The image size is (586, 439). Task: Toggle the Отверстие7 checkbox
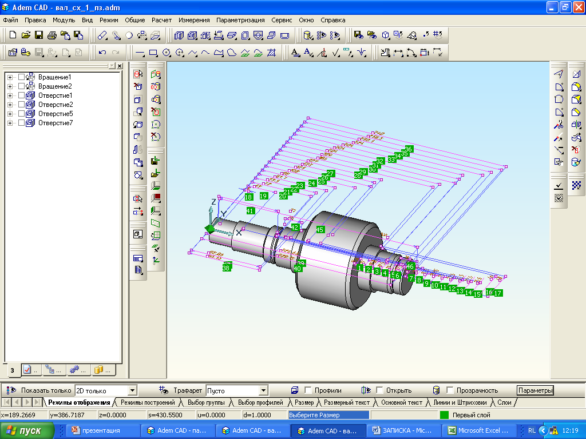(22, 123)
